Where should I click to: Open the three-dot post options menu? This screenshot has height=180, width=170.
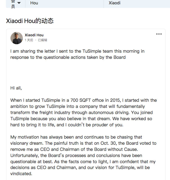coord(159,34)
